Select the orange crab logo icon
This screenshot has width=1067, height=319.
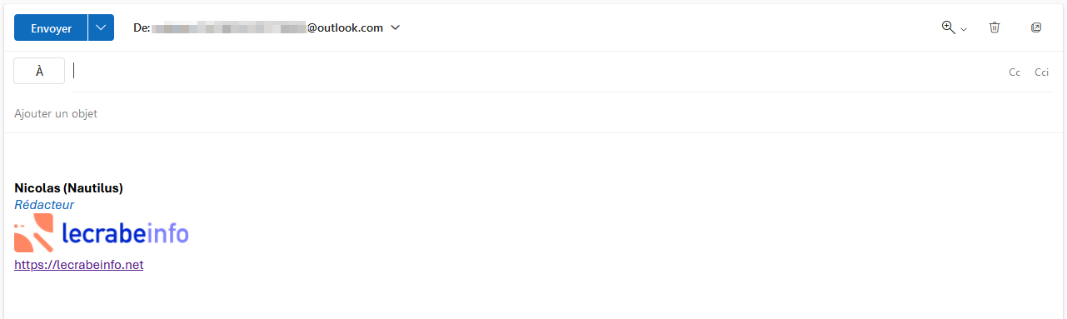tap(34, 233)
